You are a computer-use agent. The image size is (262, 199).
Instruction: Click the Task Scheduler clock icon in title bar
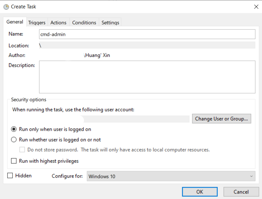point(6,7)
